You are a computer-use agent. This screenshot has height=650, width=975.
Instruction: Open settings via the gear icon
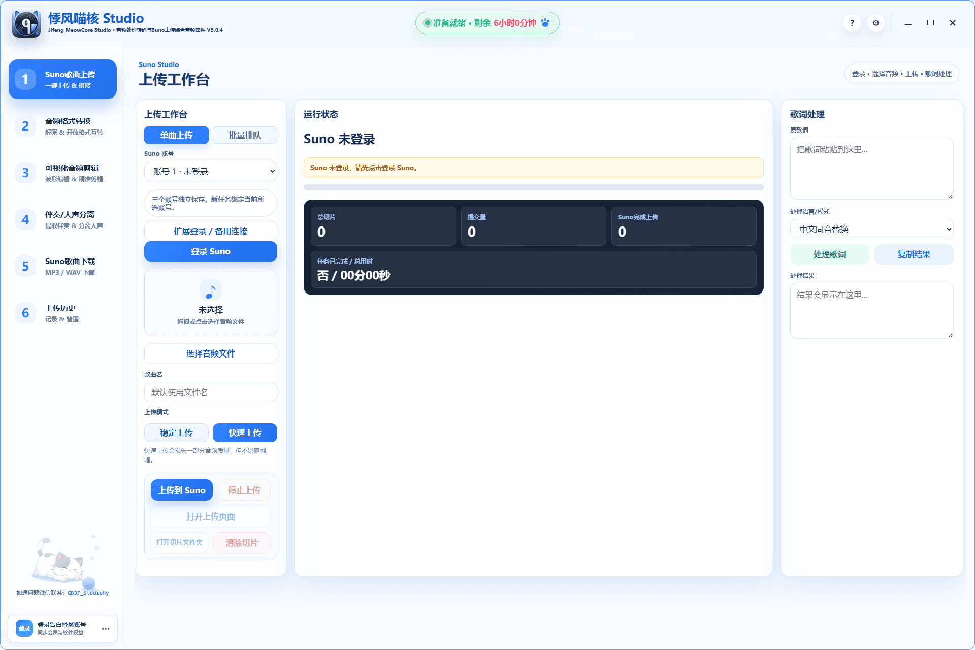(x=876, y=23)
